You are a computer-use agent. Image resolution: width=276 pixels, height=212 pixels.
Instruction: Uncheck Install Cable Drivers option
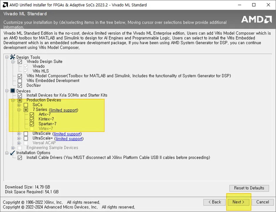click(x=20, y=158)
